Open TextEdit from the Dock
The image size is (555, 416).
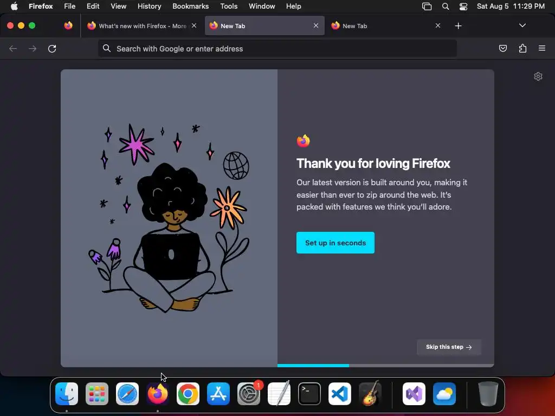279,394
